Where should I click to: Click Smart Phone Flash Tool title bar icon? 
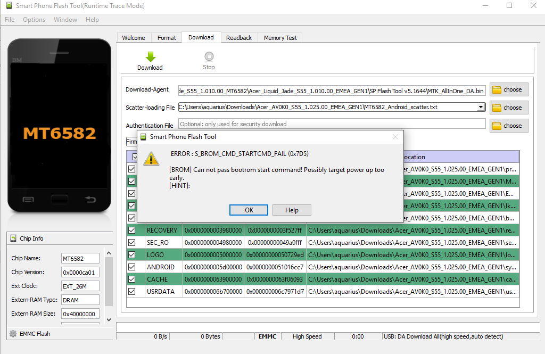point(9,5)
